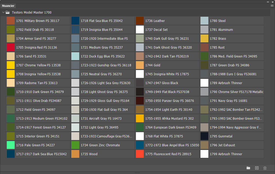Click the panel resize grip at bottom
Viewport: 275px width, 174px height.
pyautogui.click(x=137, y=173)
